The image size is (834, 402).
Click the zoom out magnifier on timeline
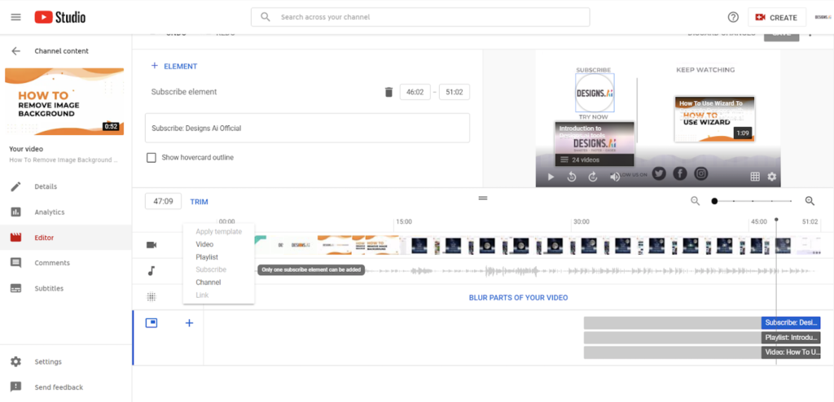click(695, 201)
